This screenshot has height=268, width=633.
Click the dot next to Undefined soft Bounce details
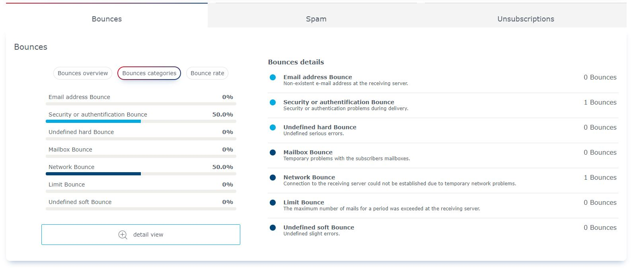(x=273, y=228)
